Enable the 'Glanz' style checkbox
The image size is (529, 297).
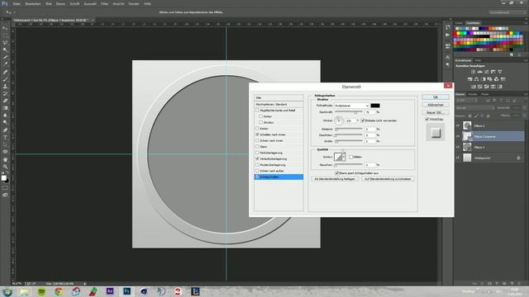[x=257, y=147]
